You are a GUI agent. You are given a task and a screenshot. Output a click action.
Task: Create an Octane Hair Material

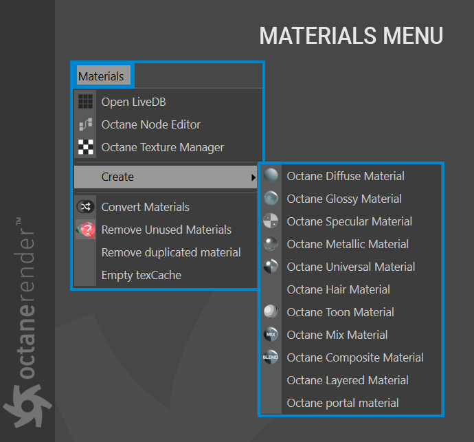[x=350, y=289]
